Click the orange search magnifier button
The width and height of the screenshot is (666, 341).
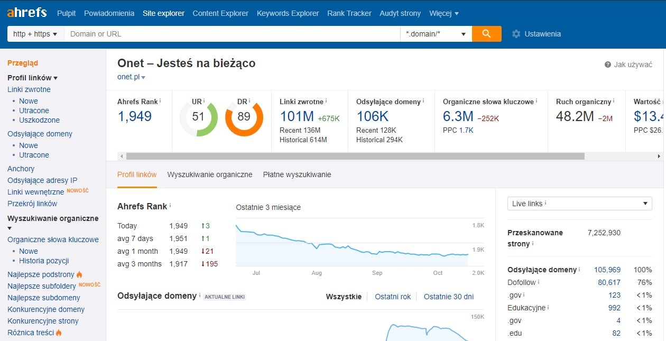tap(486, 34)
